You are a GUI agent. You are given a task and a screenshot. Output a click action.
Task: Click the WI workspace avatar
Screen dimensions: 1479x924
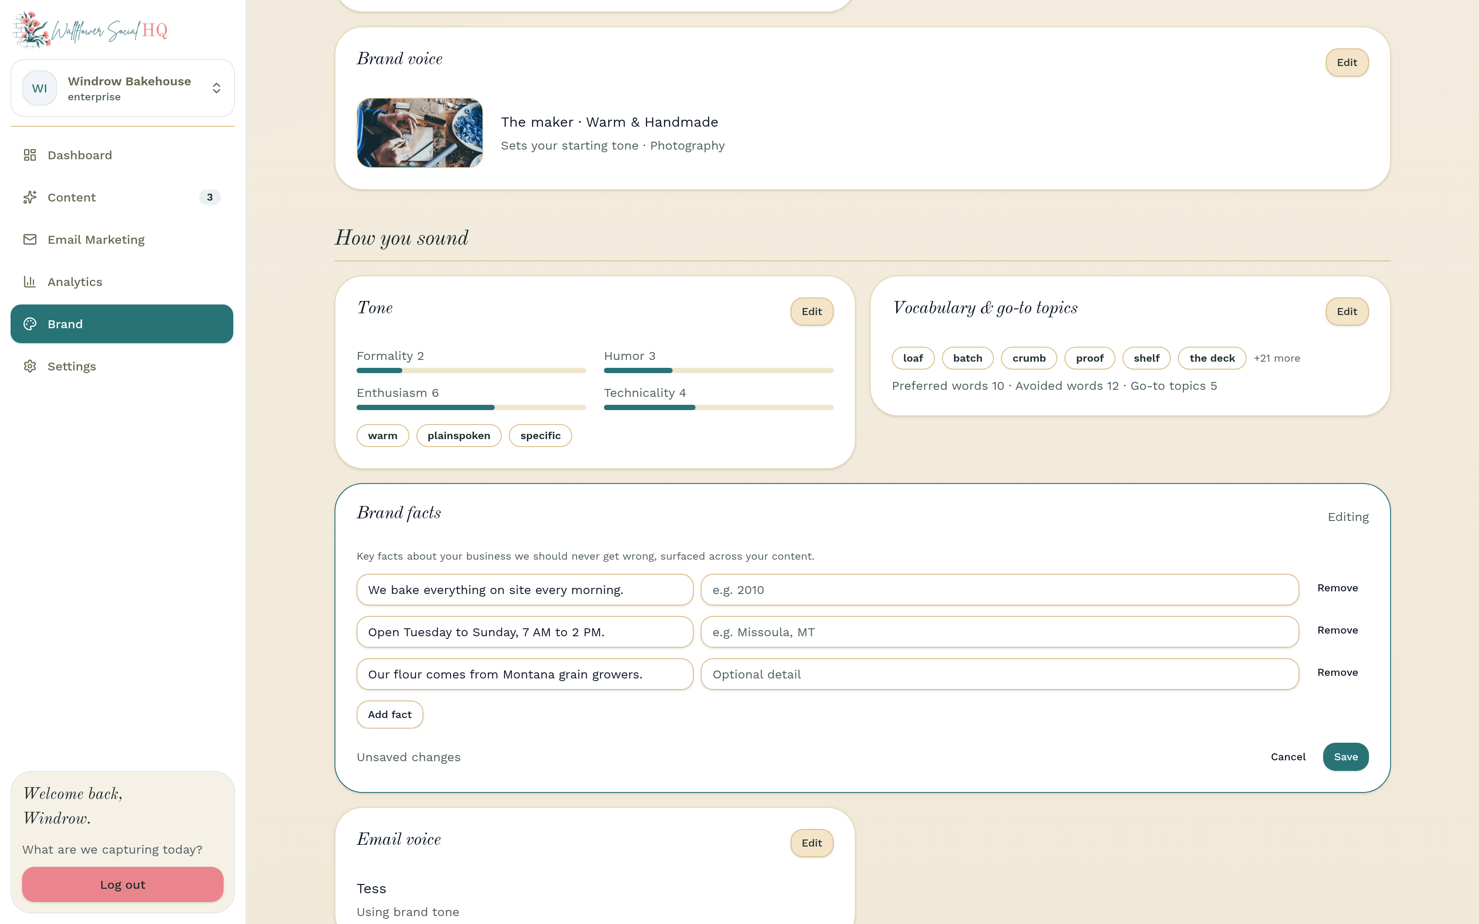click(40, 88)
